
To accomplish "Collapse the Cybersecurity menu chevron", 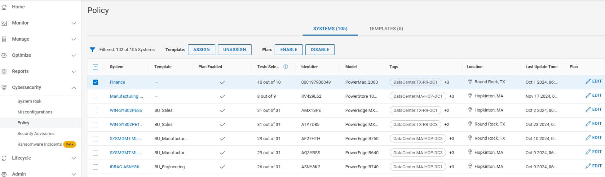I will pyautogui.click(x=74, y=88).
